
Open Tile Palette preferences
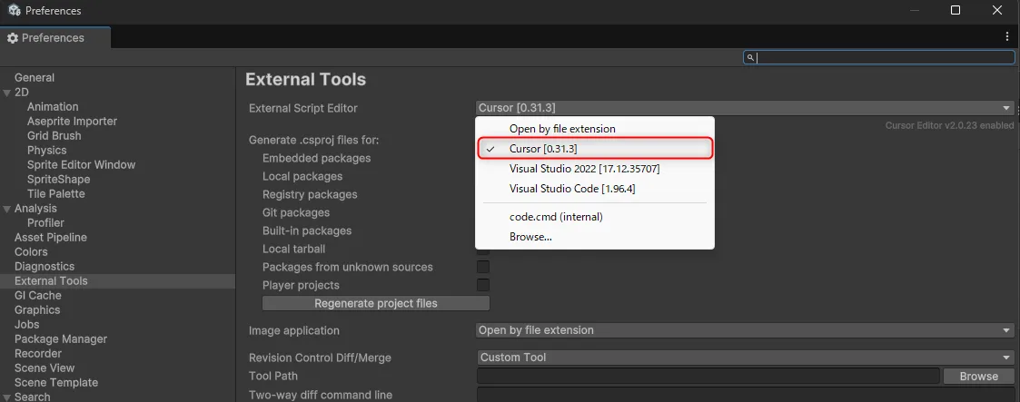pos(56,193)
